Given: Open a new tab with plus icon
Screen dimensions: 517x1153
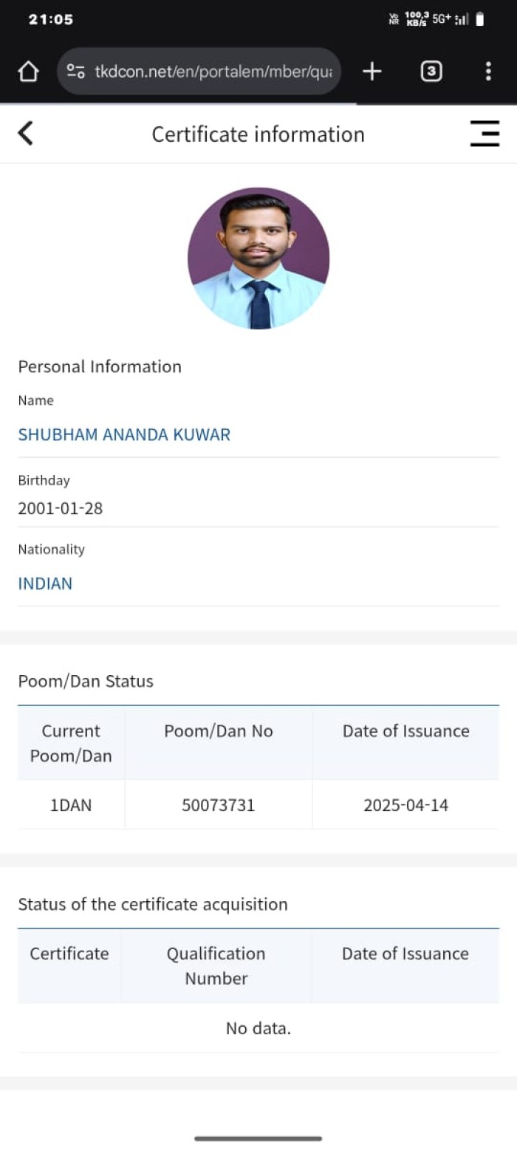Looking at the screenshot, I should [x=372, y=72].
